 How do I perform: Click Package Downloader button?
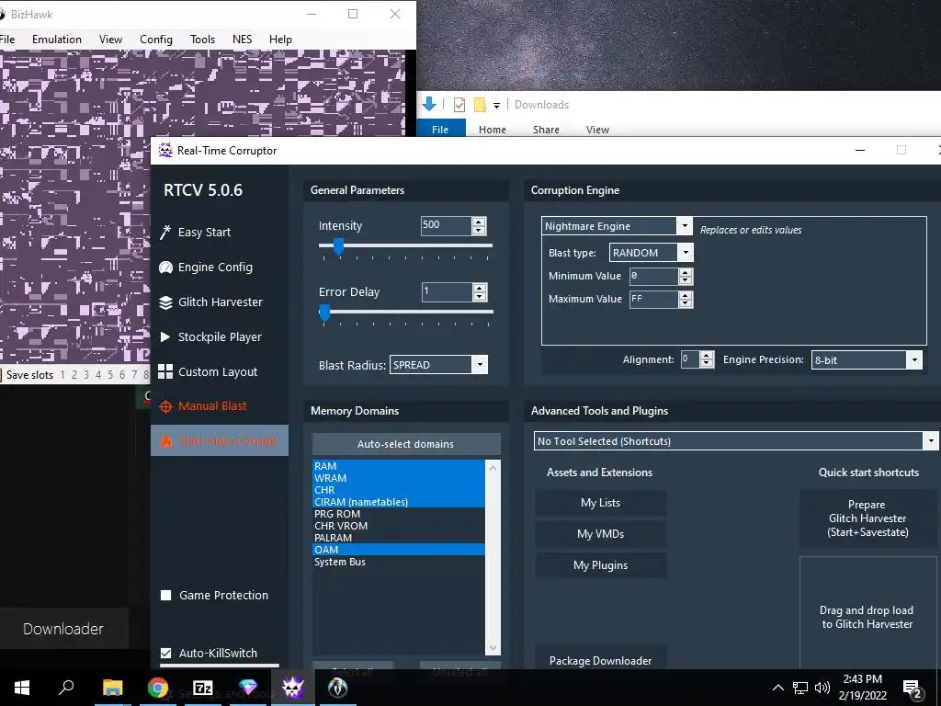[x=601, y=660]
